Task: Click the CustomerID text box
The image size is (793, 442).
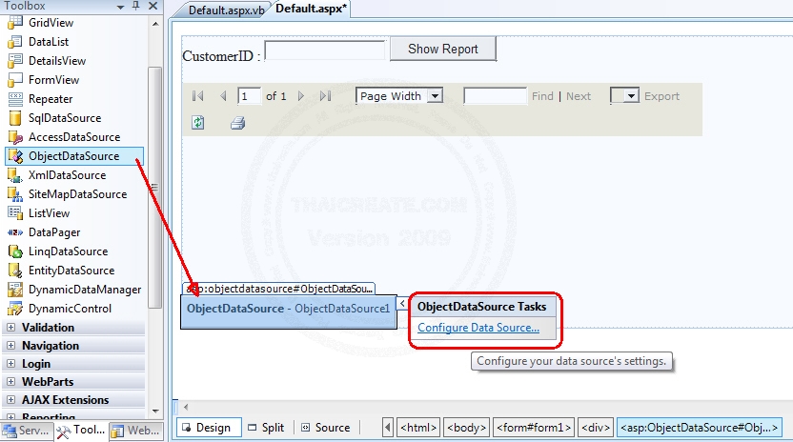Action: point(325,50)
